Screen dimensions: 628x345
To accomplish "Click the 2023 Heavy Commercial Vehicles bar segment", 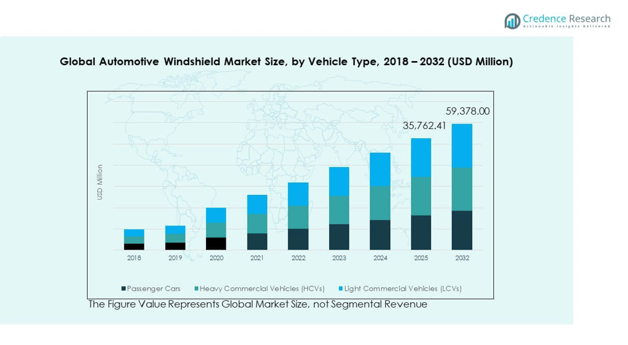I will click(339, 210).
